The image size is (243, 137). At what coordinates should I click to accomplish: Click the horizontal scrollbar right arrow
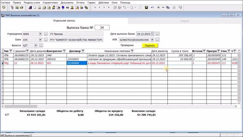coord(236,106)
